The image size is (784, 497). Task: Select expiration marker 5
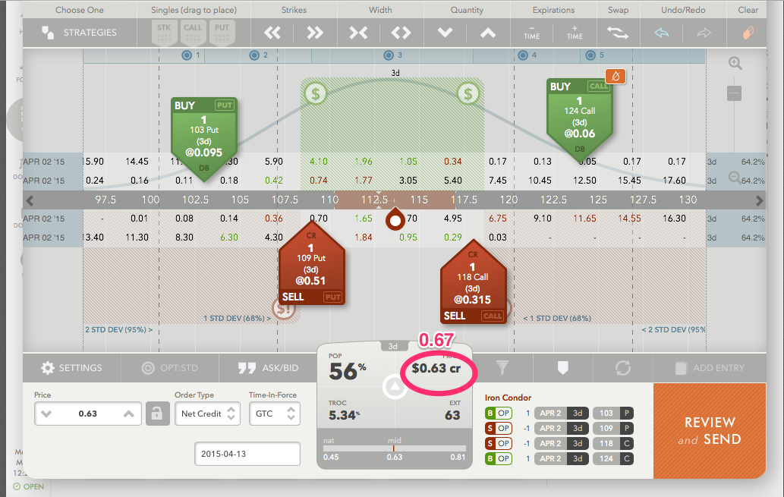point(590,55)
